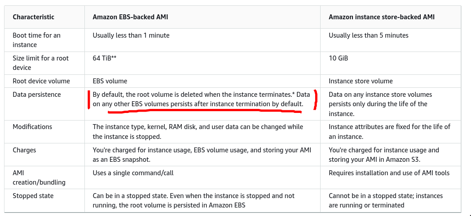Click the "Usually less than 1 minute" cell
This screenshot has width=471, height=216.
131,35
